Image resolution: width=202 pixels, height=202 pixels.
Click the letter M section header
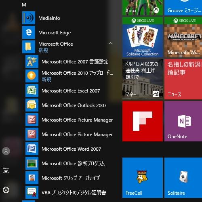pos(24,5)
